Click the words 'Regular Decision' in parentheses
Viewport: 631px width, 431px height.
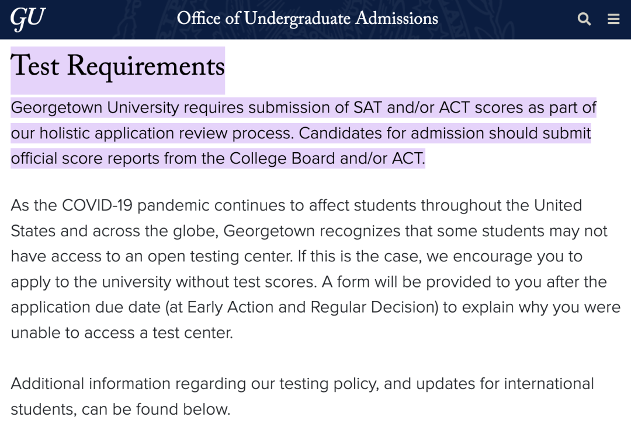pyautogui.click(x=372, y=307)
